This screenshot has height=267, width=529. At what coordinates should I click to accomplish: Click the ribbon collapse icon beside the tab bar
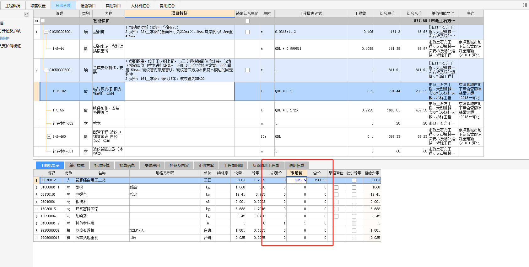(x=525, y=5)
